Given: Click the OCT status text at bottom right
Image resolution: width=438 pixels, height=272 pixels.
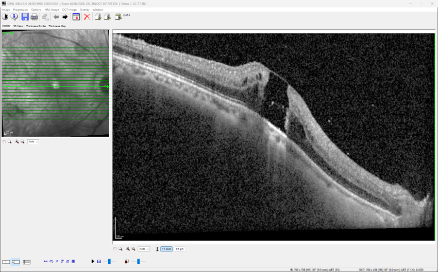Looking at the screenshot, I should coord(391,270).
